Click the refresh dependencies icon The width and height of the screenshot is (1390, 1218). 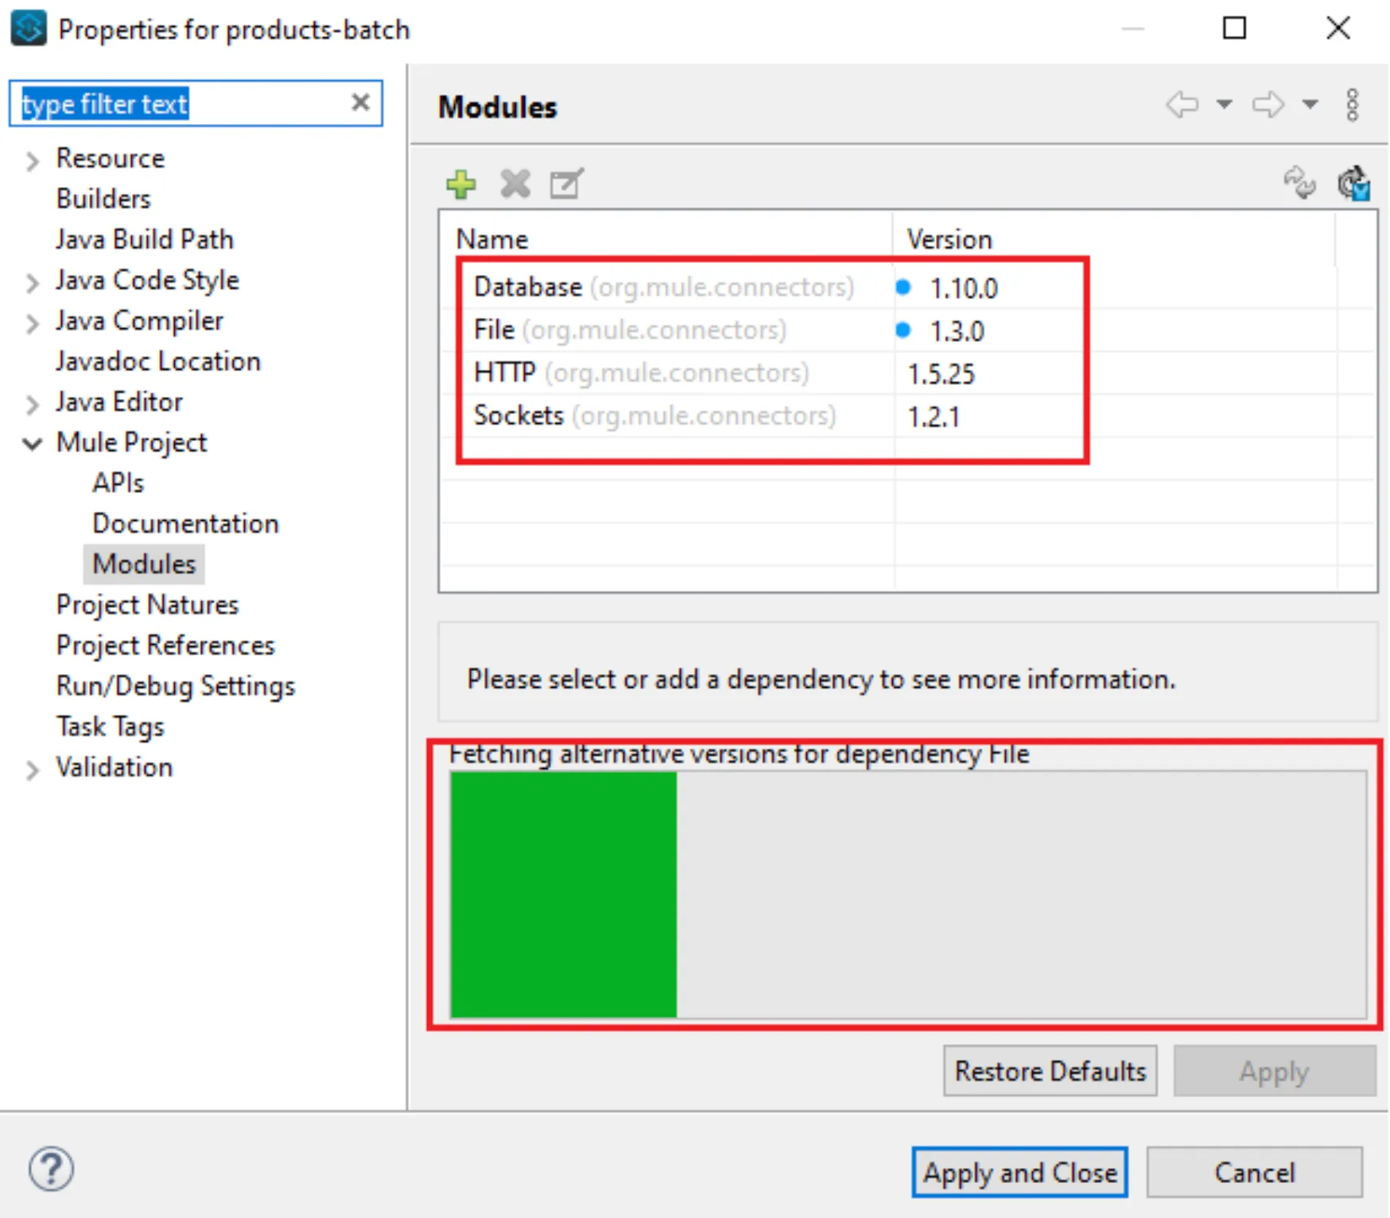tap(1299, 183)
